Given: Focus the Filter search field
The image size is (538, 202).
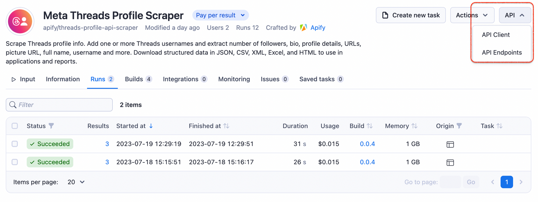Looking at the screenshot, I should click(x=64, y=105).
